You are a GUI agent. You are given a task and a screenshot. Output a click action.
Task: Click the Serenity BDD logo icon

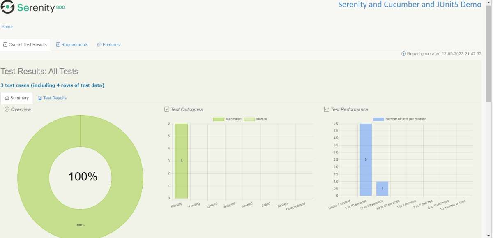pyautogui.click(x=7, y=7)
